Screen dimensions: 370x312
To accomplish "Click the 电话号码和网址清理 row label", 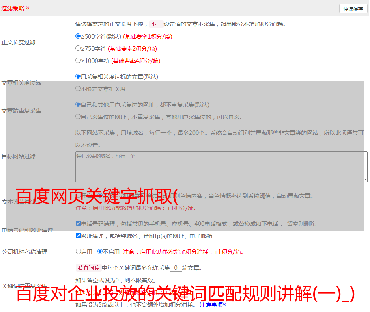I will point(27,230).
